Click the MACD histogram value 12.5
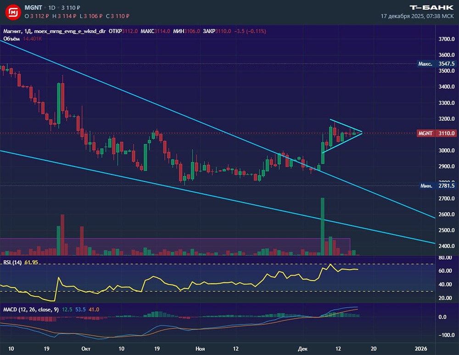 point(67,310)
